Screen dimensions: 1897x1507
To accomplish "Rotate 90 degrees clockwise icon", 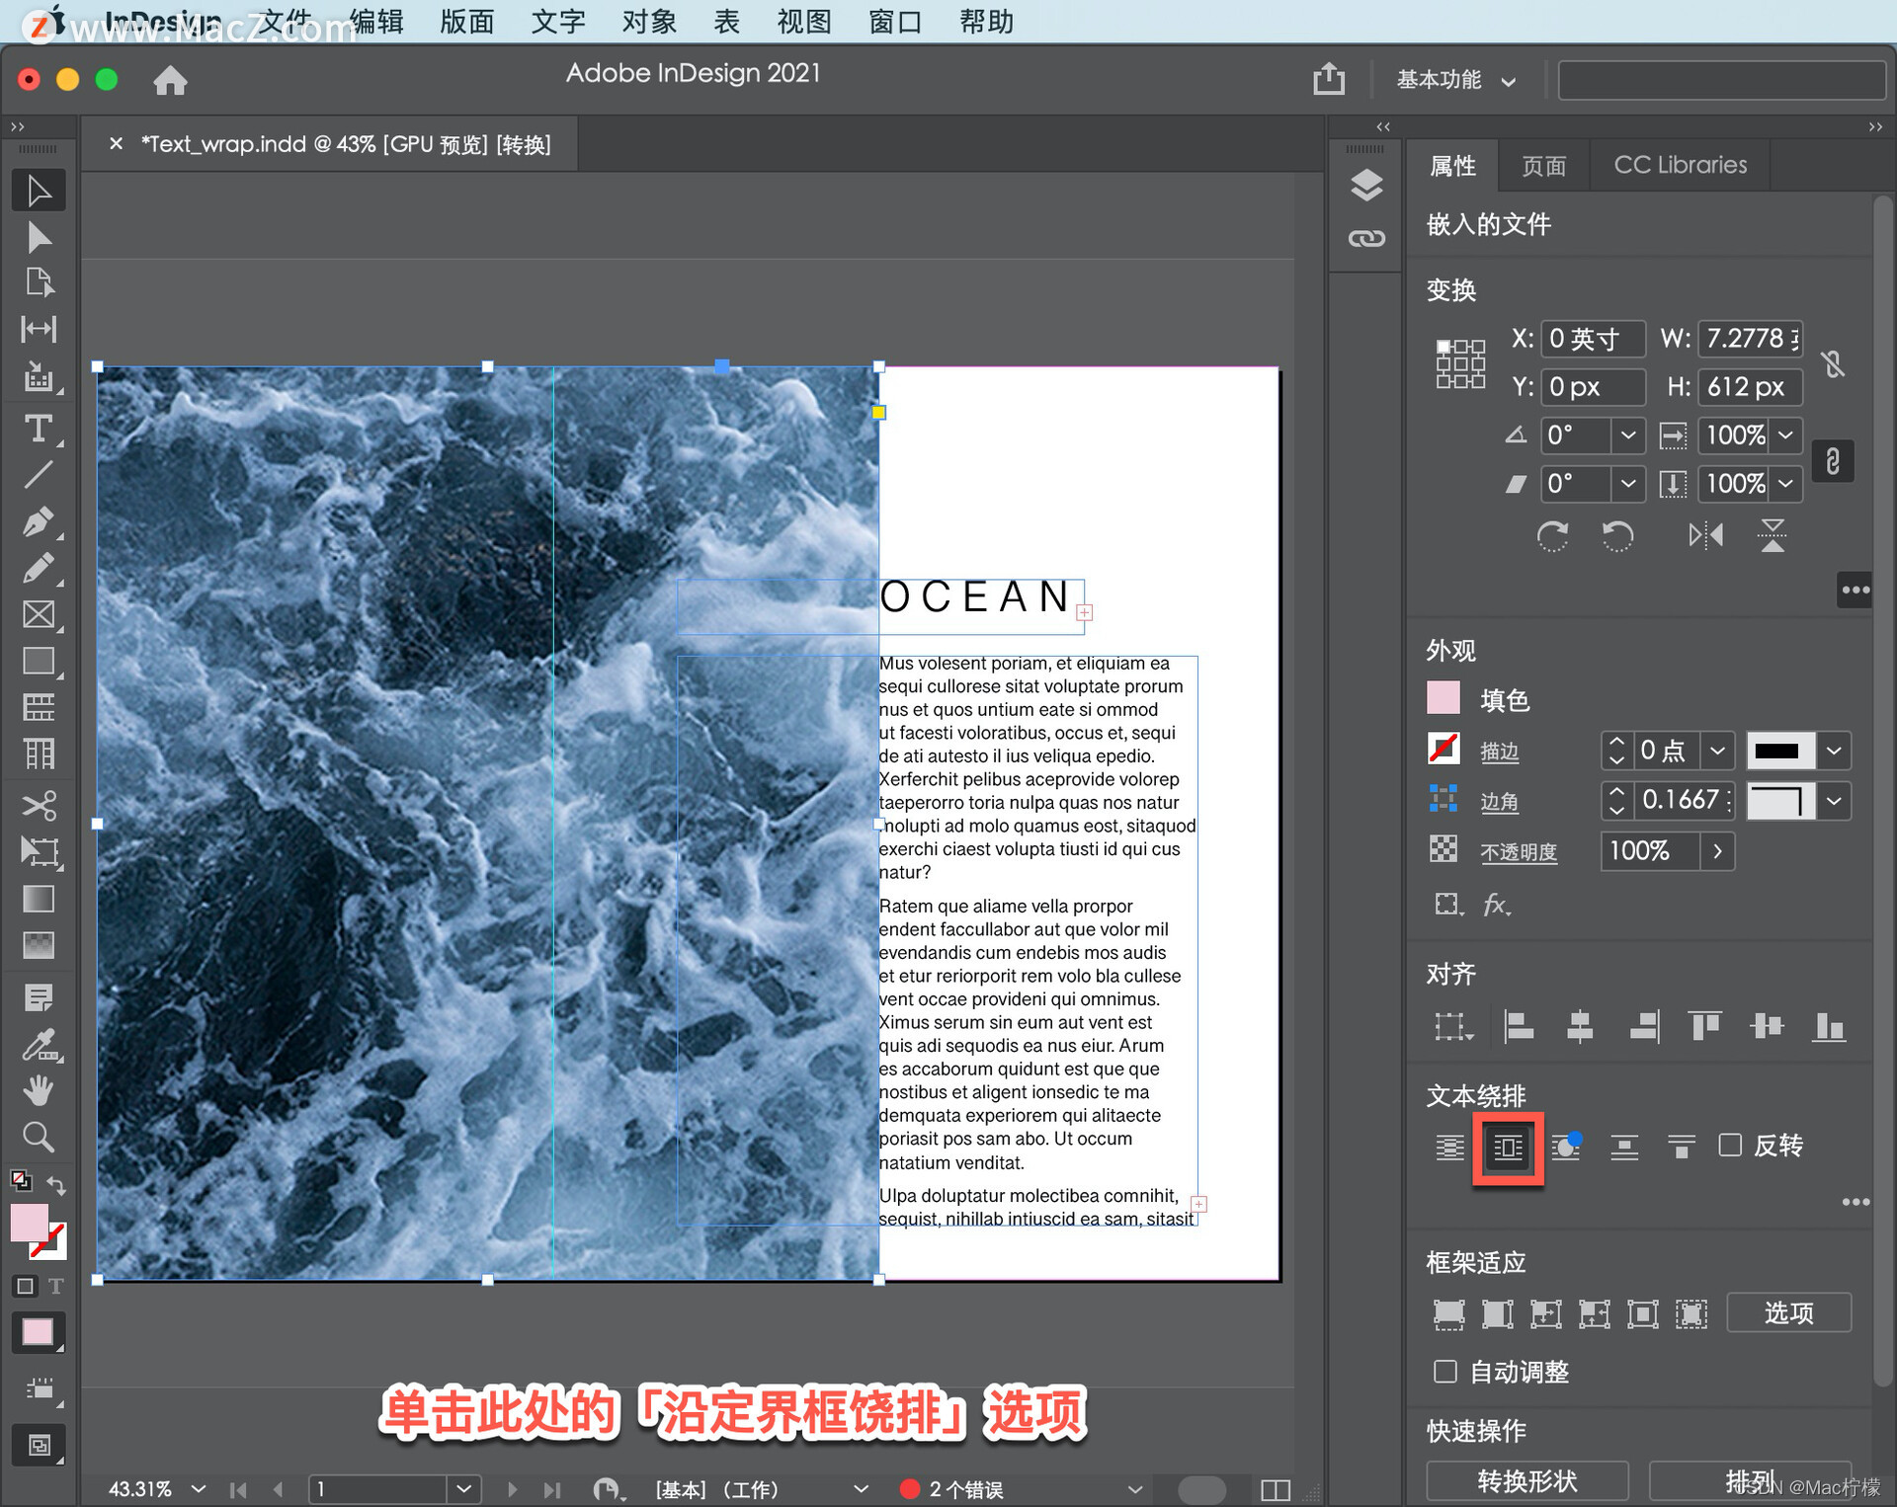I will point(1552,535).
